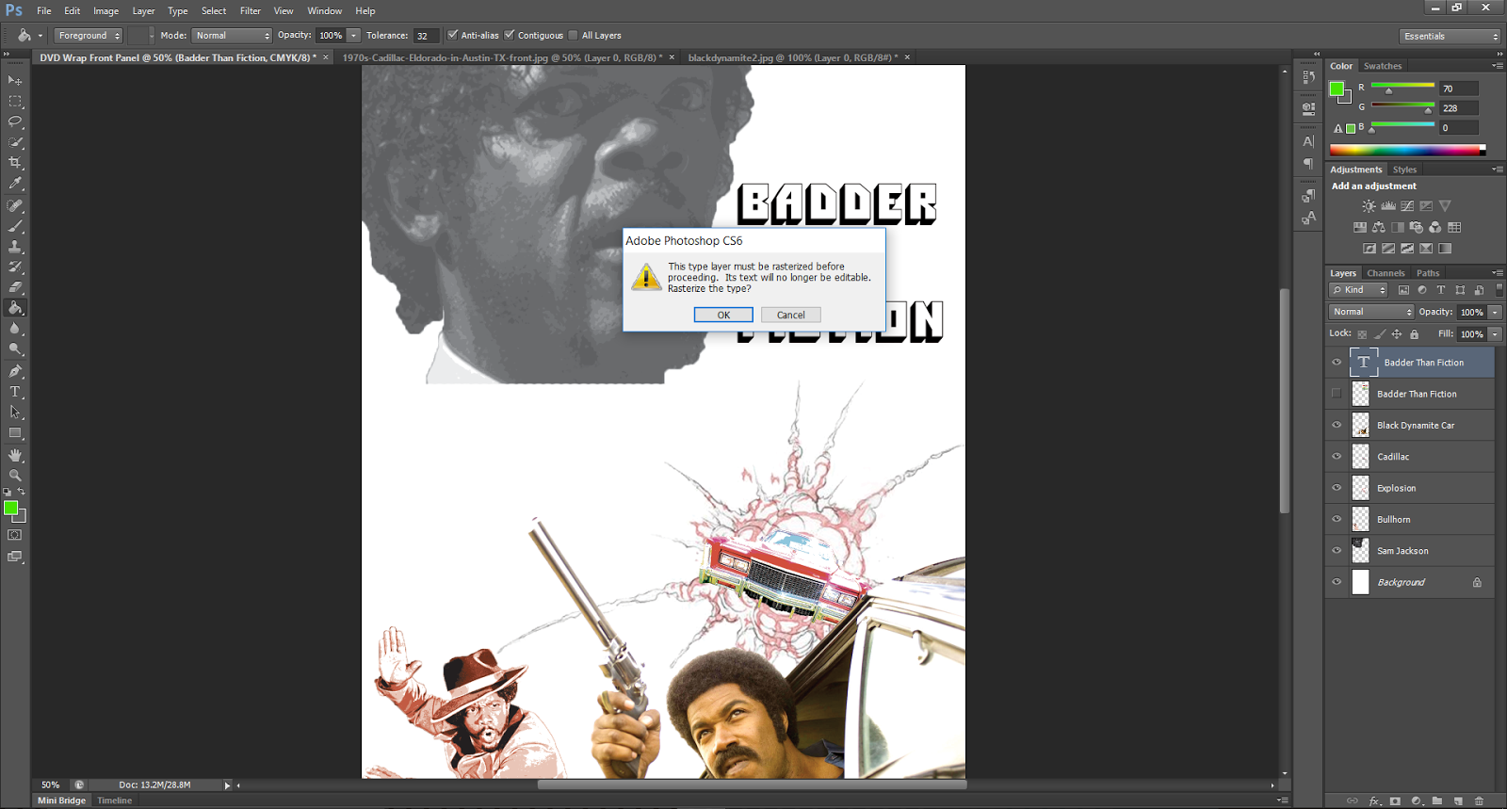Add a Photo Filter adjustment
The image size is (1507, 809).
pyautogui.click(x=1417, y=227)
